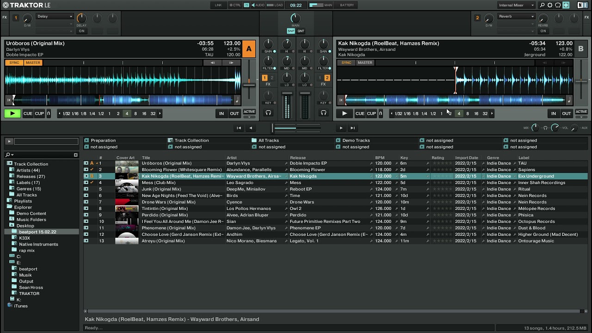
Task: Open the iTunes browser node
Action: click(21, 306)
